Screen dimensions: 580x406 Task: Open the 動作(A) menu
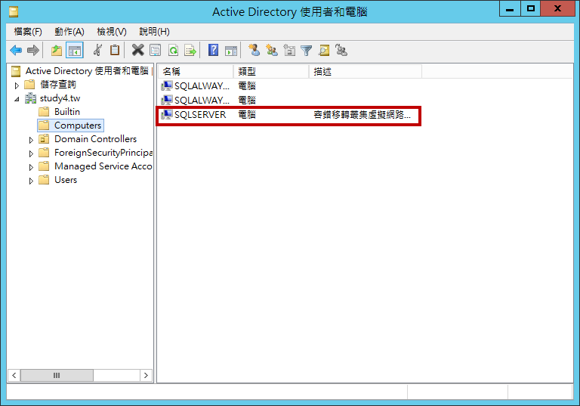click(x=69, y=32)
